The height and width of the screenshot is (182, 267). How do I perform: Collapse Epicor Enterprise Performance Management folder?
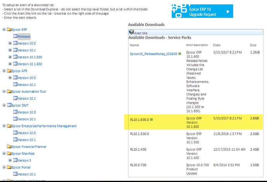pyautogui.click(x=4, y=126)
